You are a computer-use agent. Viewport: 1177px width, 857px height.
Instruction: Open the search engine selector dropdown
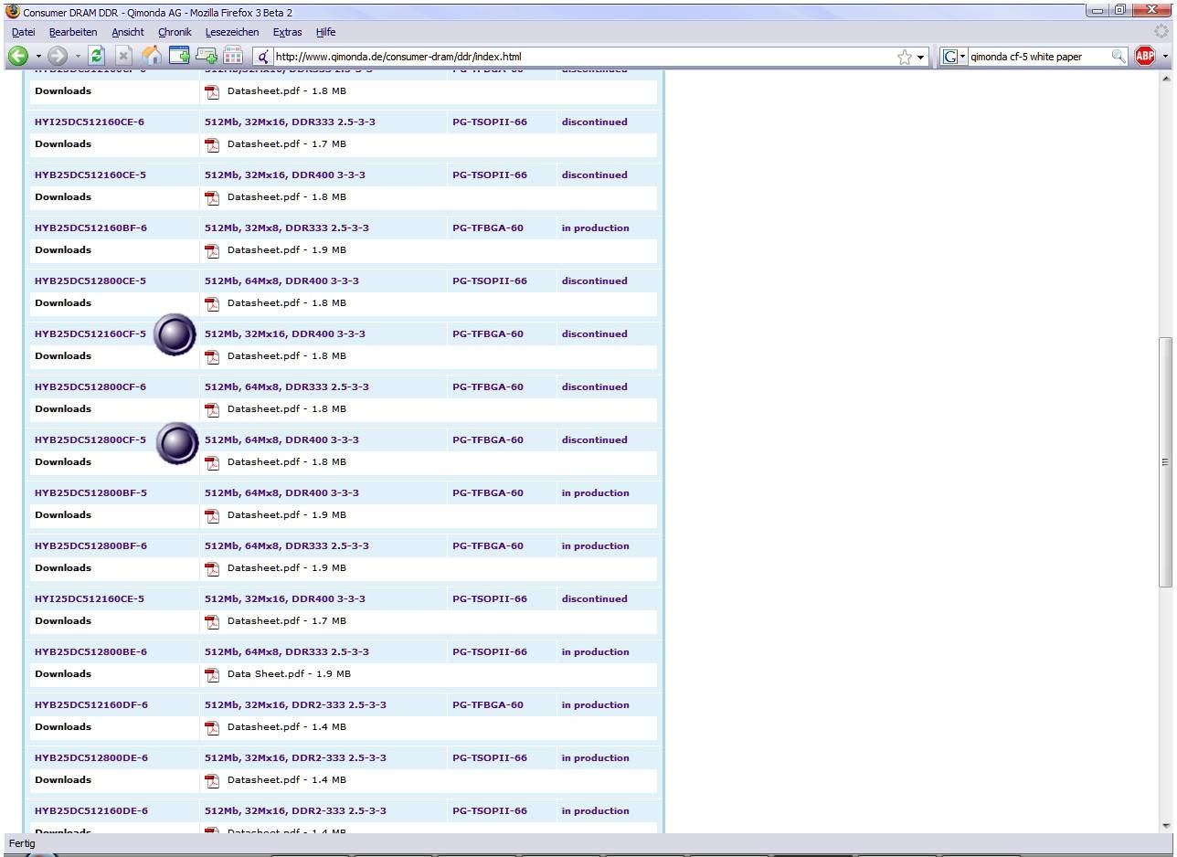click(x=962, y=57)
